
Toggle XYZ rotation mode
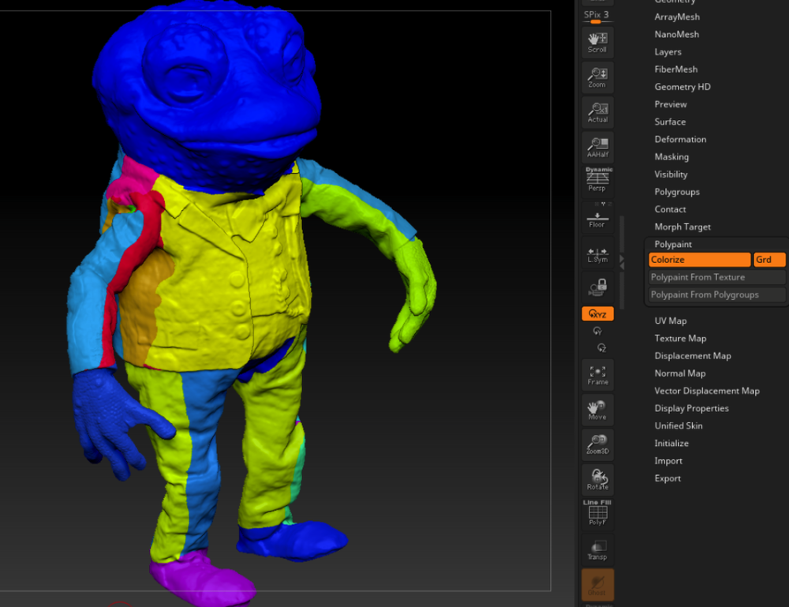597,313
